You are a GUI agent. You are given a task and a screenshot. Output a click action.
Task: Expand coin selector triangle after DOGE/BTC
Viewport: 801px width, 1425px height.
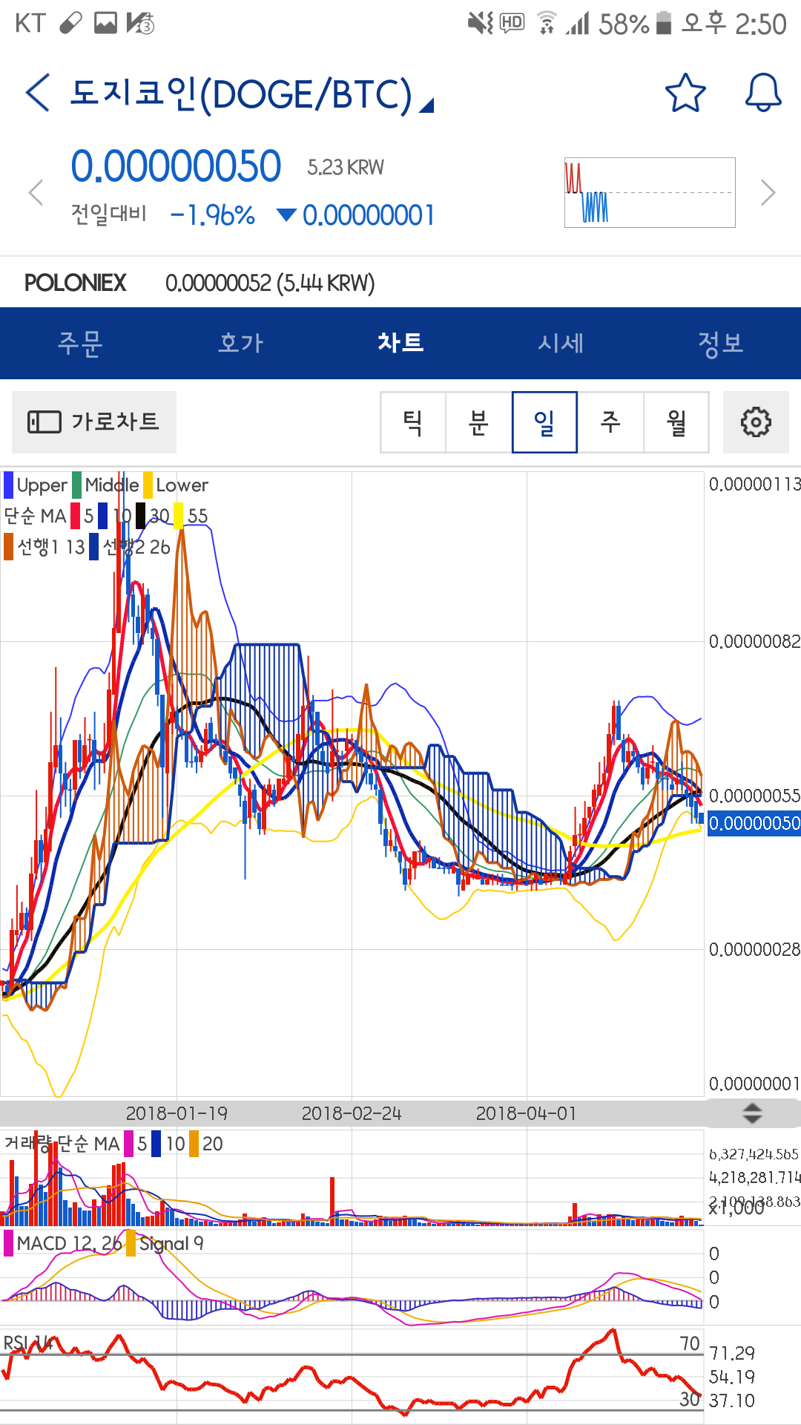[426, 105]
